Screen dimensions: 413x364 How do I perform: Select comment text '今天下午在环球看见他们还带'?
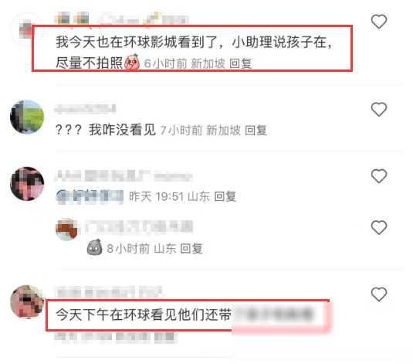[x=144, y=315]
